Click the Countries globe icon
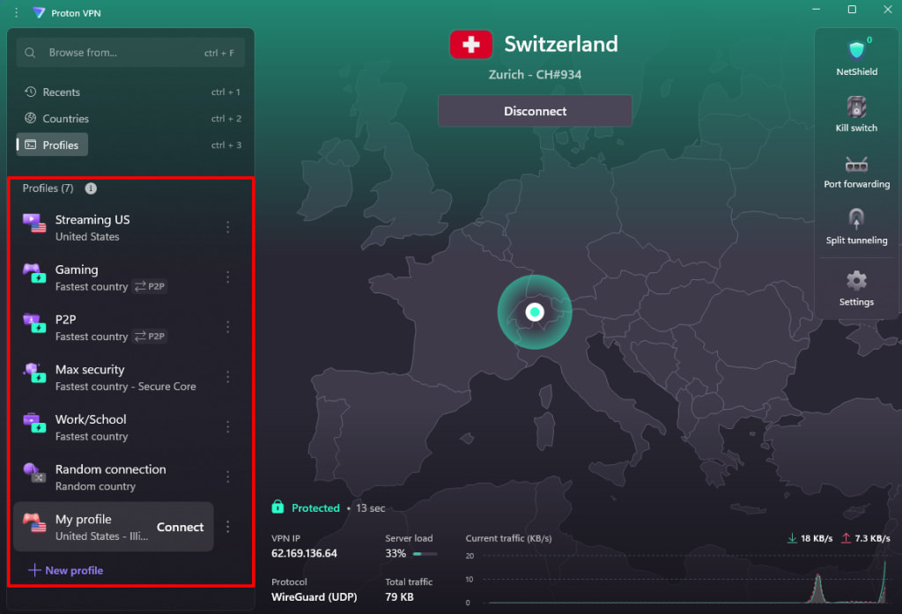Screen dimensions: 902x614 click(x=31, y=118)
